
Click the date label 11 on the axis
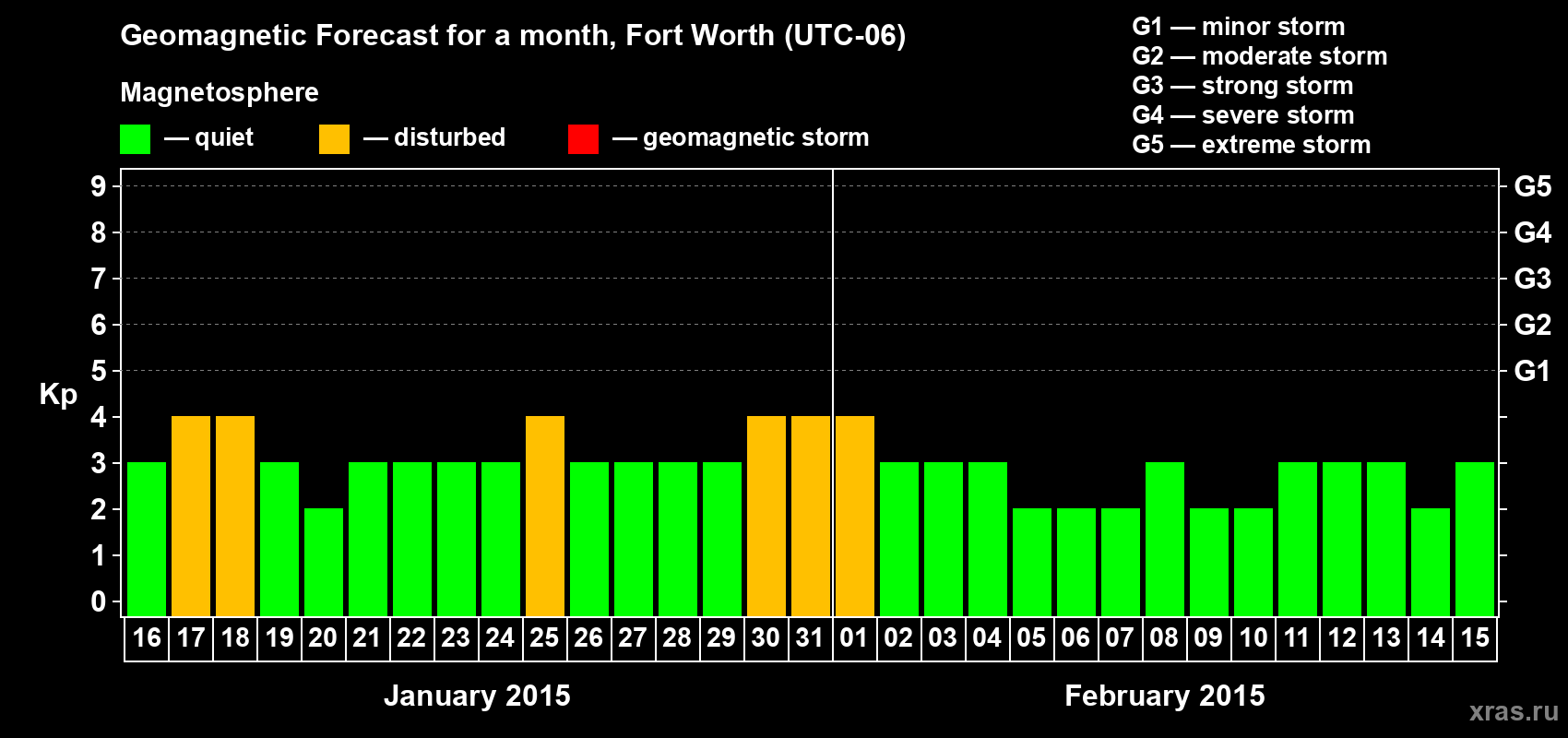[x=1297, y=638]
